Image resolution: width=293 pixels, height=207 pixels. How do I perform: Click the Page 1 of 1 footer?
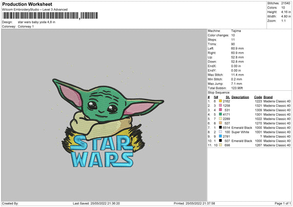[283, 203]
